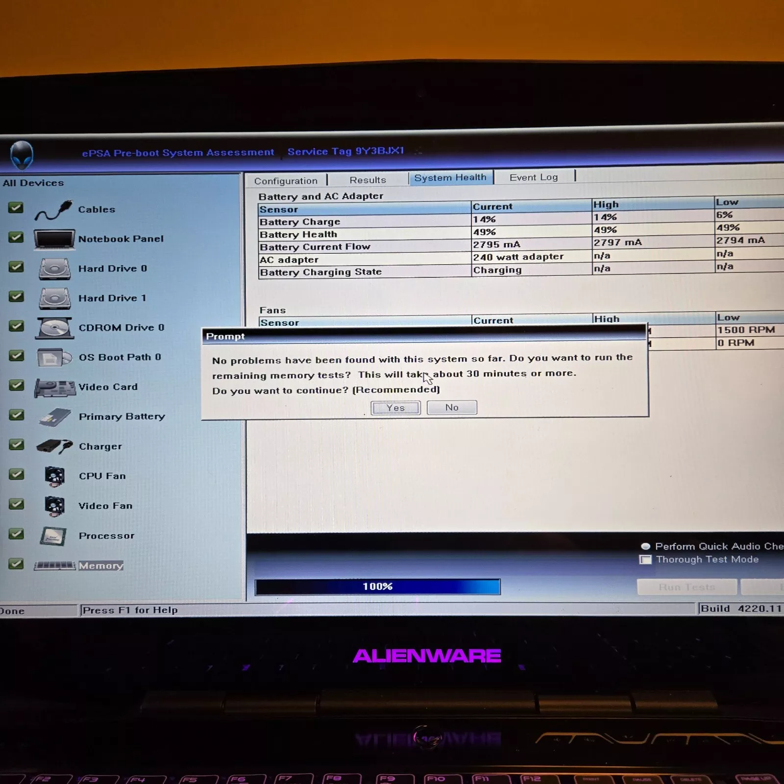Select the Charger label

[100, 446]
